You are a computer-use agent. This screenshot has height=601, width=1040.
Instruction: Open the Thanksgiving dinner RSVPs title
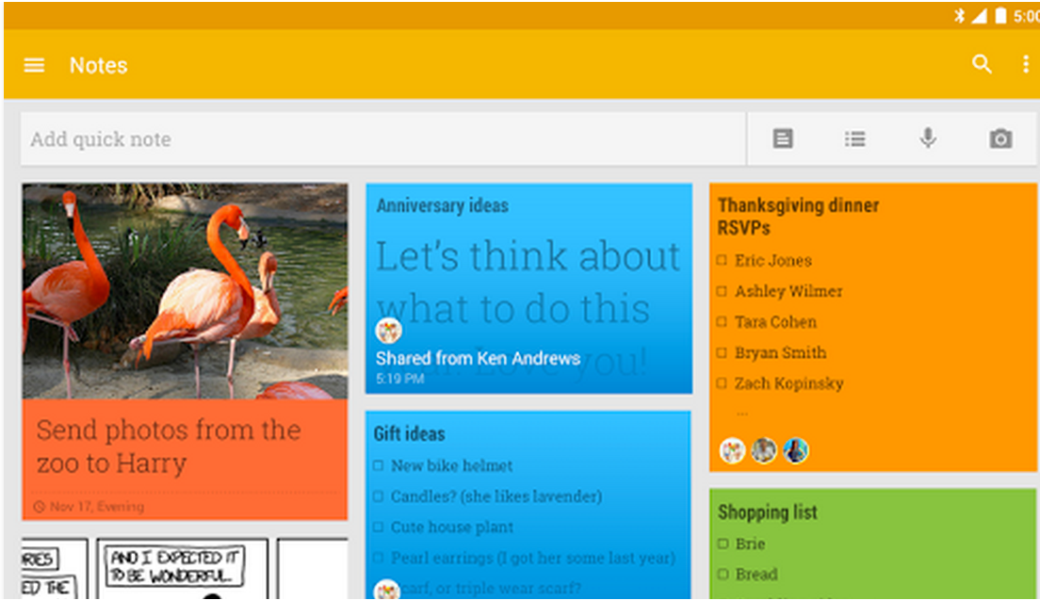click(799, 217)
